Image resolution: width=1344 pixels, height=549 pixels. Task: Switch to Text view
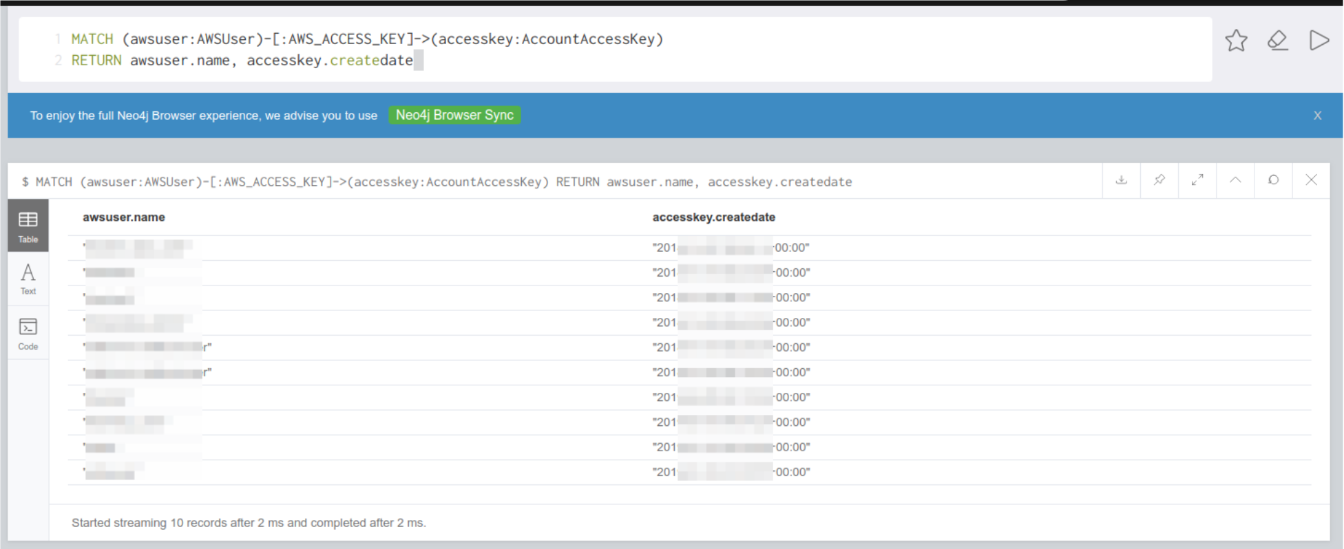28,279
